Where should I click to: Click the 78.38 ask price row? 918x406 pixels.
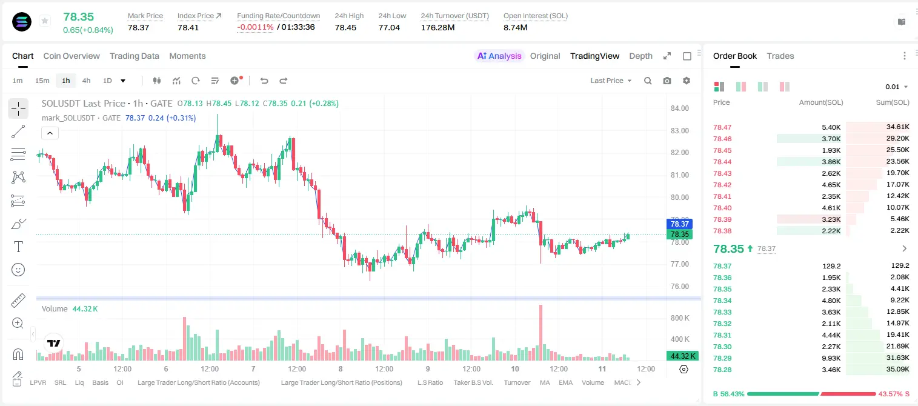click(811, 230)
